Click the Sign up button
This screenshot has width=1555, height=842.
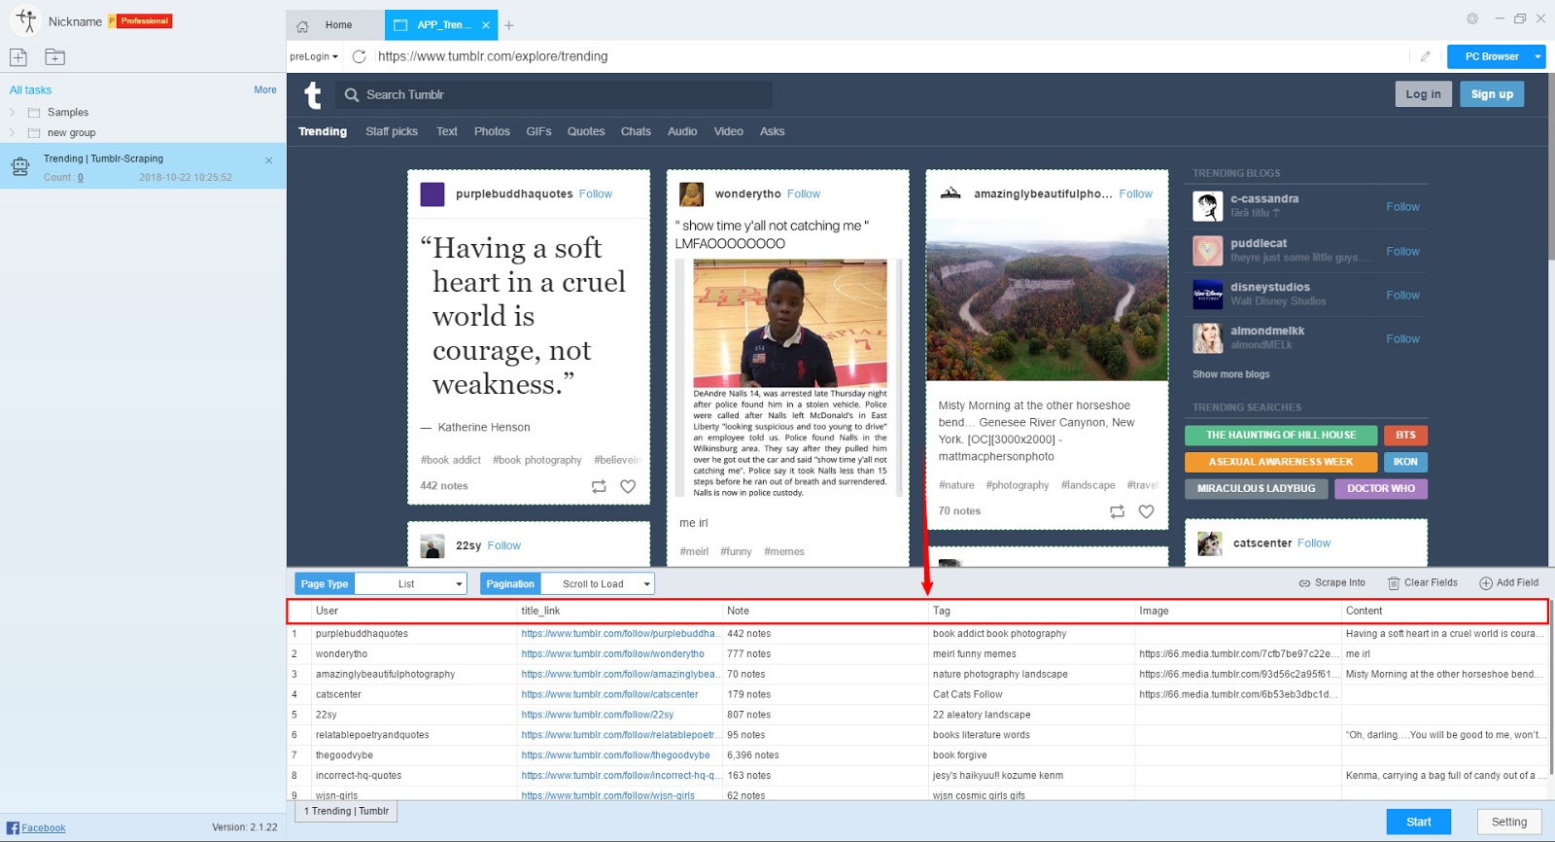pyautogui.click(x=1492, y=94)
